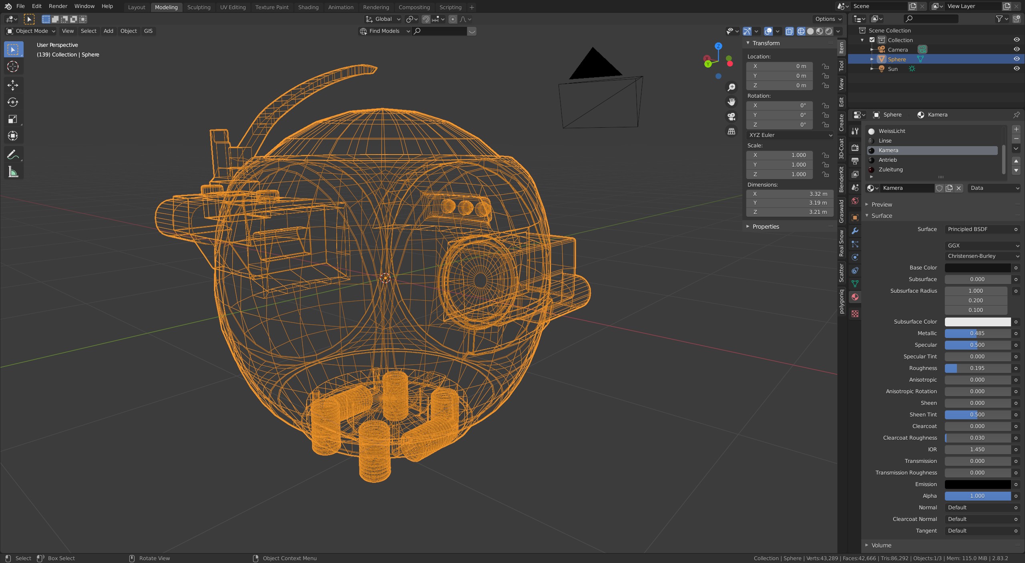The width and height of the screenshot is (1025, 563).
Task: Switch to the Sculpting workspace tab
Action: (x=199, y=7)
